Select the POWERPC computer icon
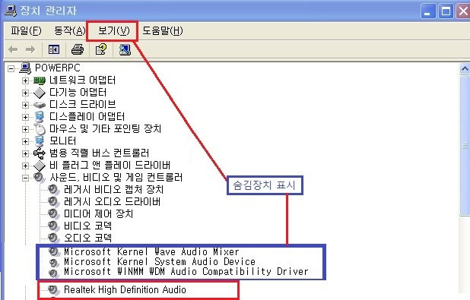 [x=25, y=68]
